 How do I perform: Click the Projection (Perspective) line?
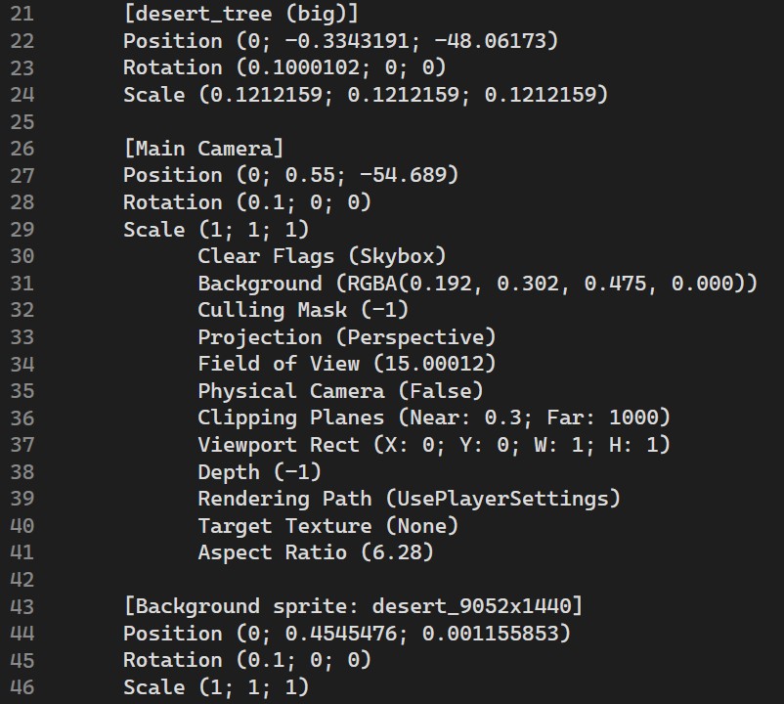(347, 337)
